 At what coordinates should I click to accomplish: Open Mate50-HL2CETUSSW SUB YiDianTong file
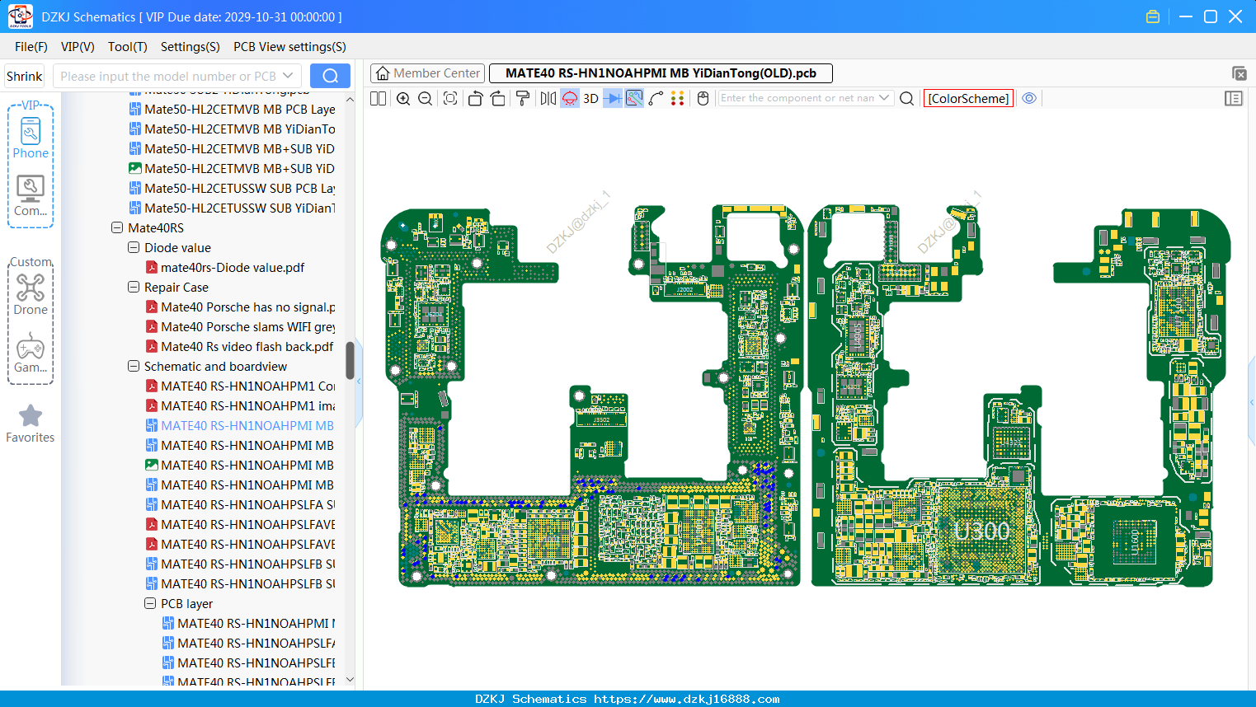(233, 208)
